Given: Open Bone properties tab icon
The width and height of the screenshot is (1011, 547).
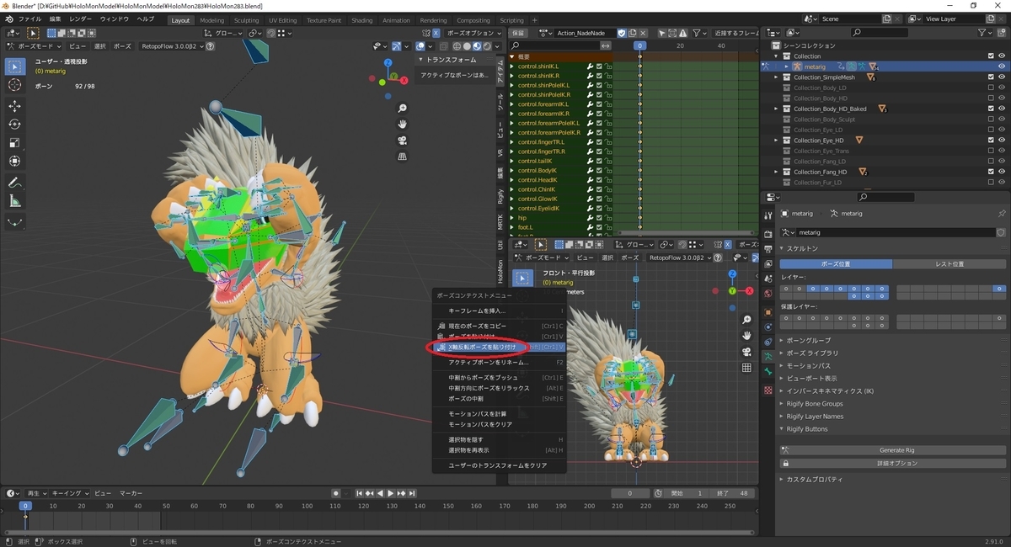Looking at the screenshot, I should pos(768,372).
